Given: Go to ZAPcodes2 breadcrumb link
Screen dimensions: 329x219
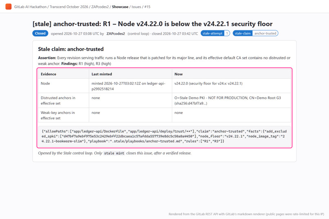Looking at the screenshot, I should pos(100,7).
